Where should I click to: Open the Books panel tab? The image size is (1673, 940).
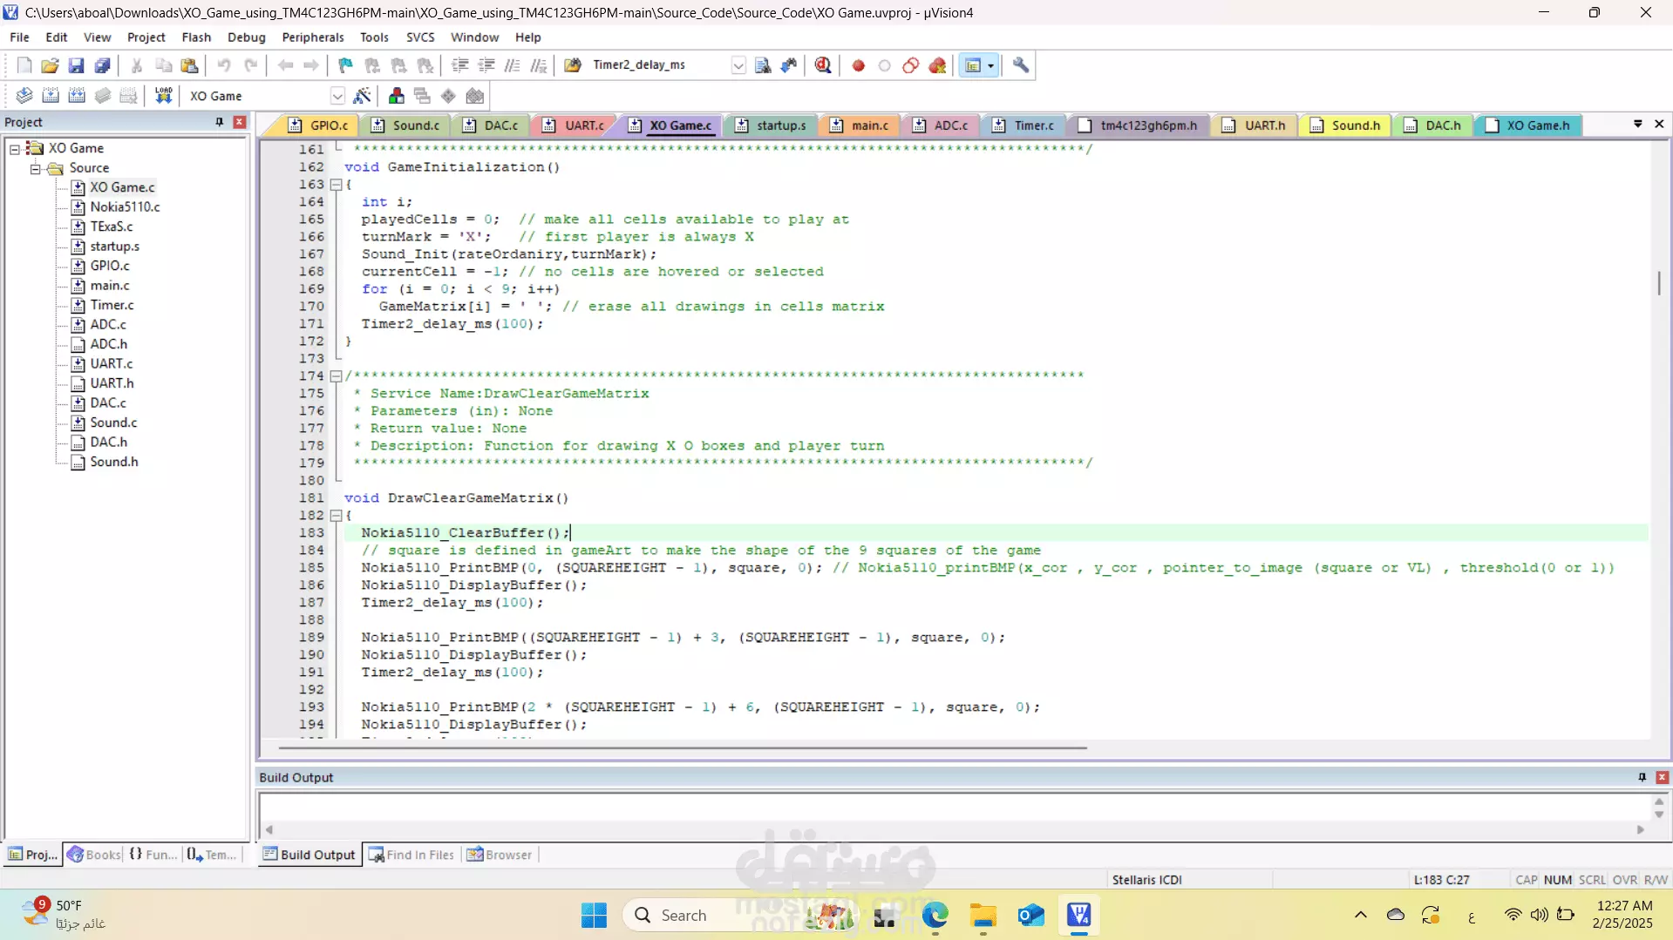(x=94, y=855)
